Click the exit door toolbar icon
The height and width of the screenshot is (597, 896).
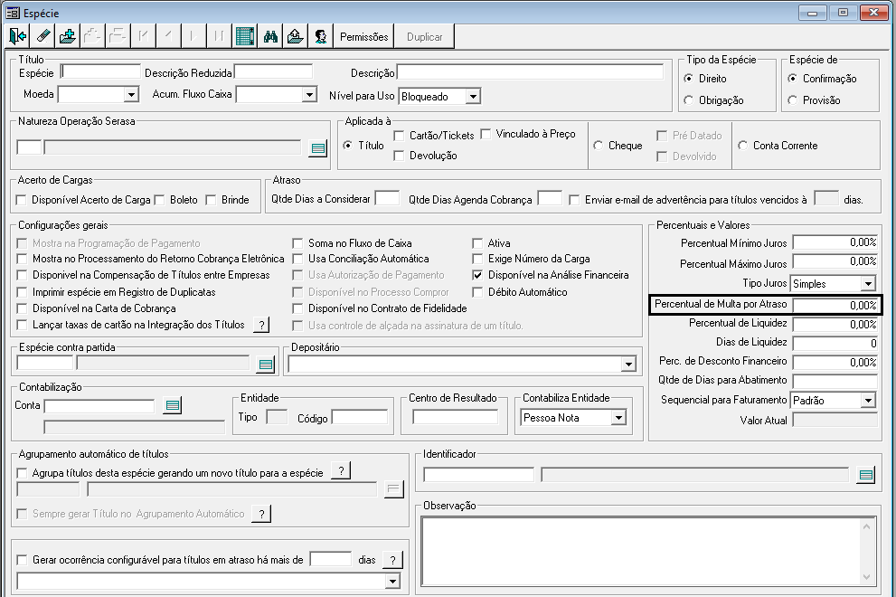point(18,36)
